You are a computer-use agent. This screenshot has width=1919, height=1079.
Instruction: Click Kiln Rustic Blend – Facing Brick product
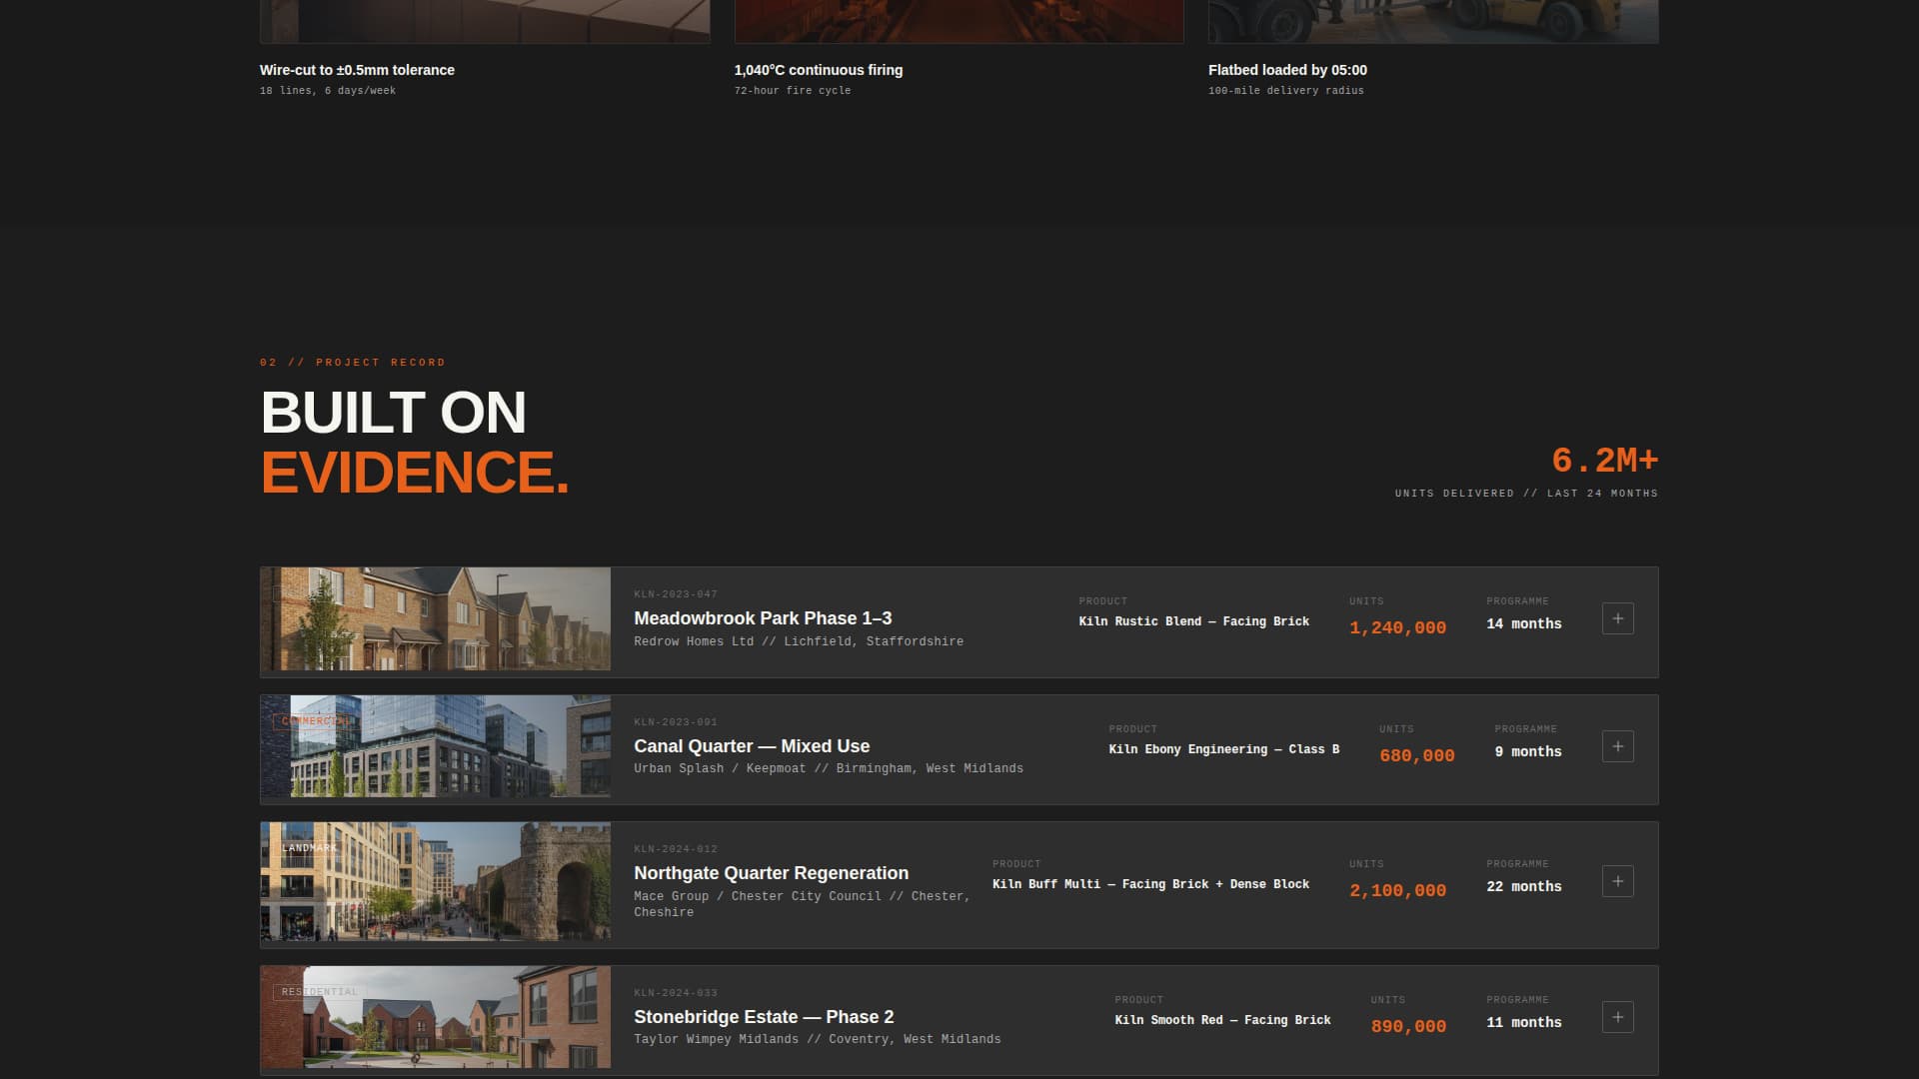pos(1193,621)
